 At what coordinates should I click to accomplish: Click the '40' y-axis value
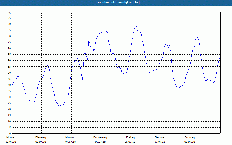click(x=9, y=85)
